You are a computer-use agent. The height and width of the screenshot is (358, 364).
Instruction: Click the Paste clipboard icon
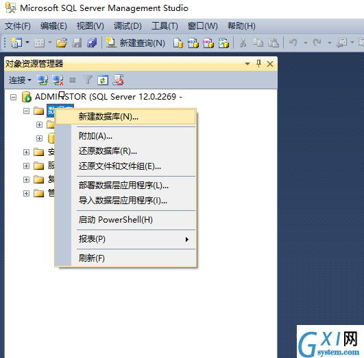(274, 43)
